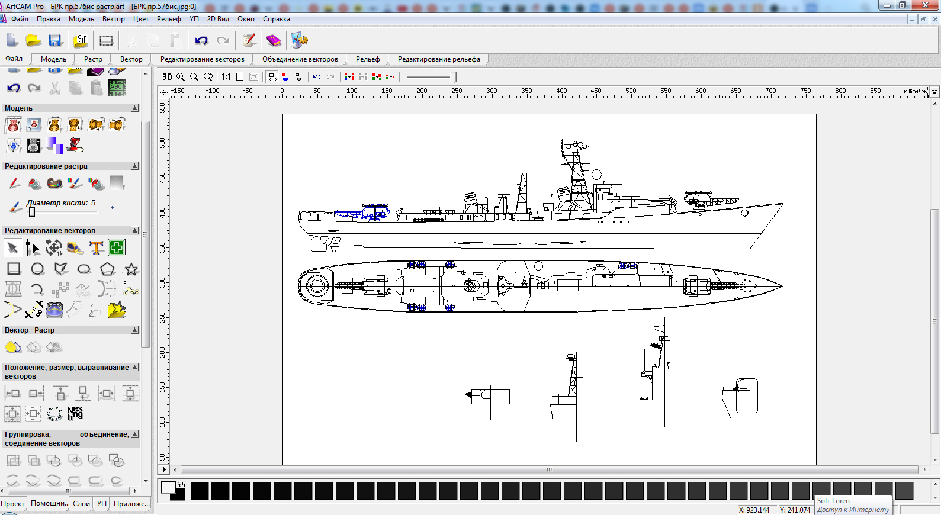Click the zoom in magnifier icon
This screenshot has height=515, width=941.
click(x=181, y=77)
